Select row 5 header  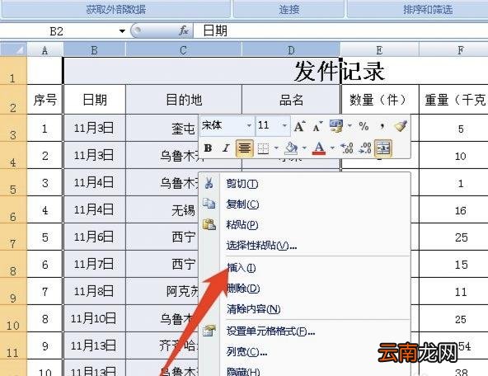point(13,183)
